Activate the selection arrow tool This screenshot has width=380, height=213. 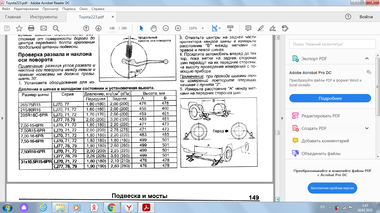[x=141, y=28]
